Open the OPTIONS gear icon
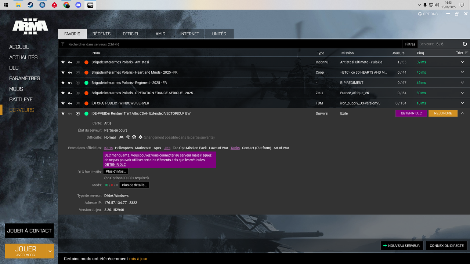Image resolution: width=470 pixels, height=264 pixels. coord(419,14)
